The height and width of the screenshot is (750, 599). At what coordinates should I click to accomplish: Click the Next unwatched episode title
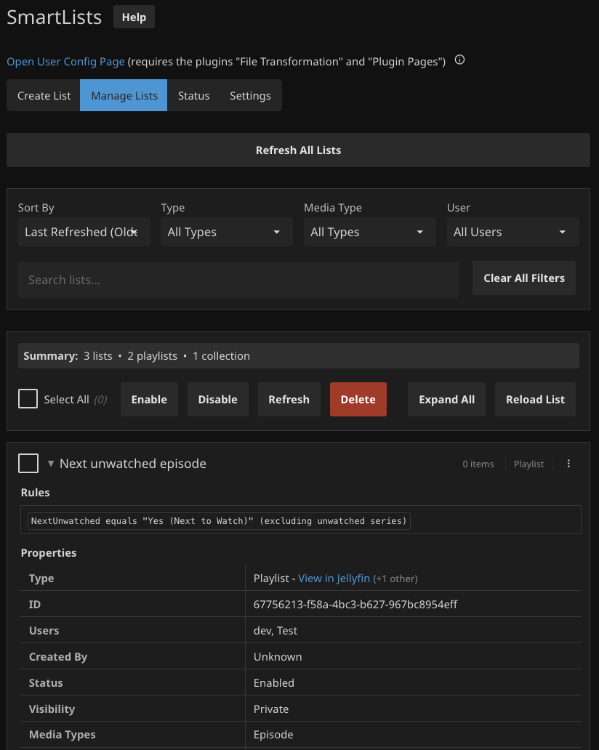133,464
